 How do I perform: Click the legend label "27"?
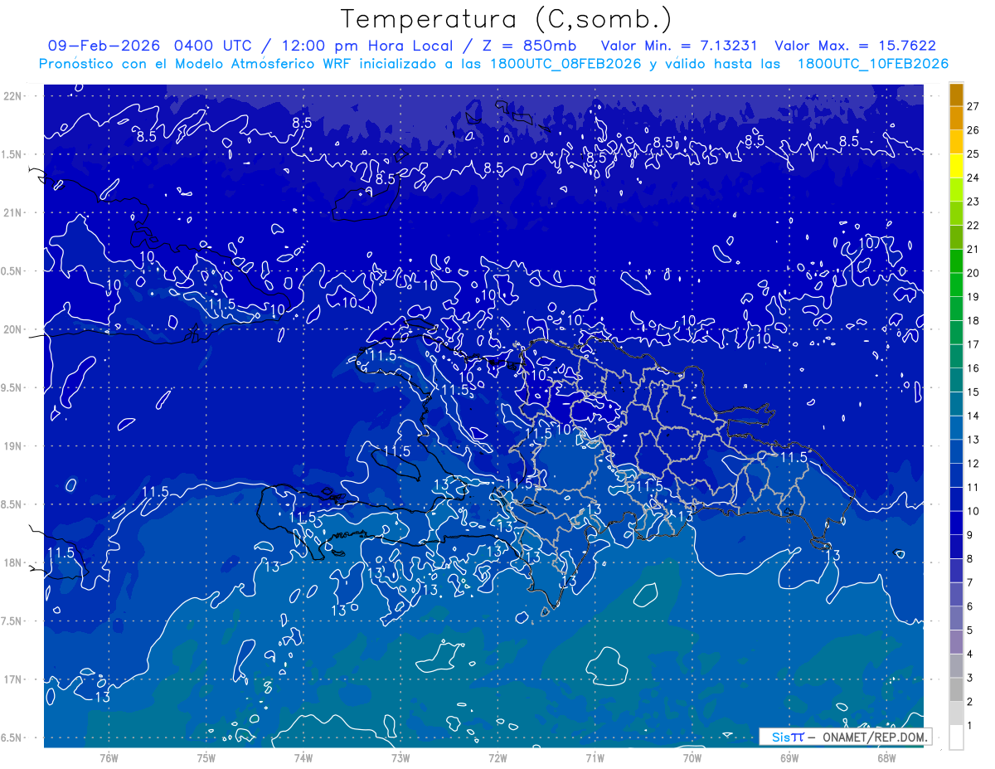point(973,106)
